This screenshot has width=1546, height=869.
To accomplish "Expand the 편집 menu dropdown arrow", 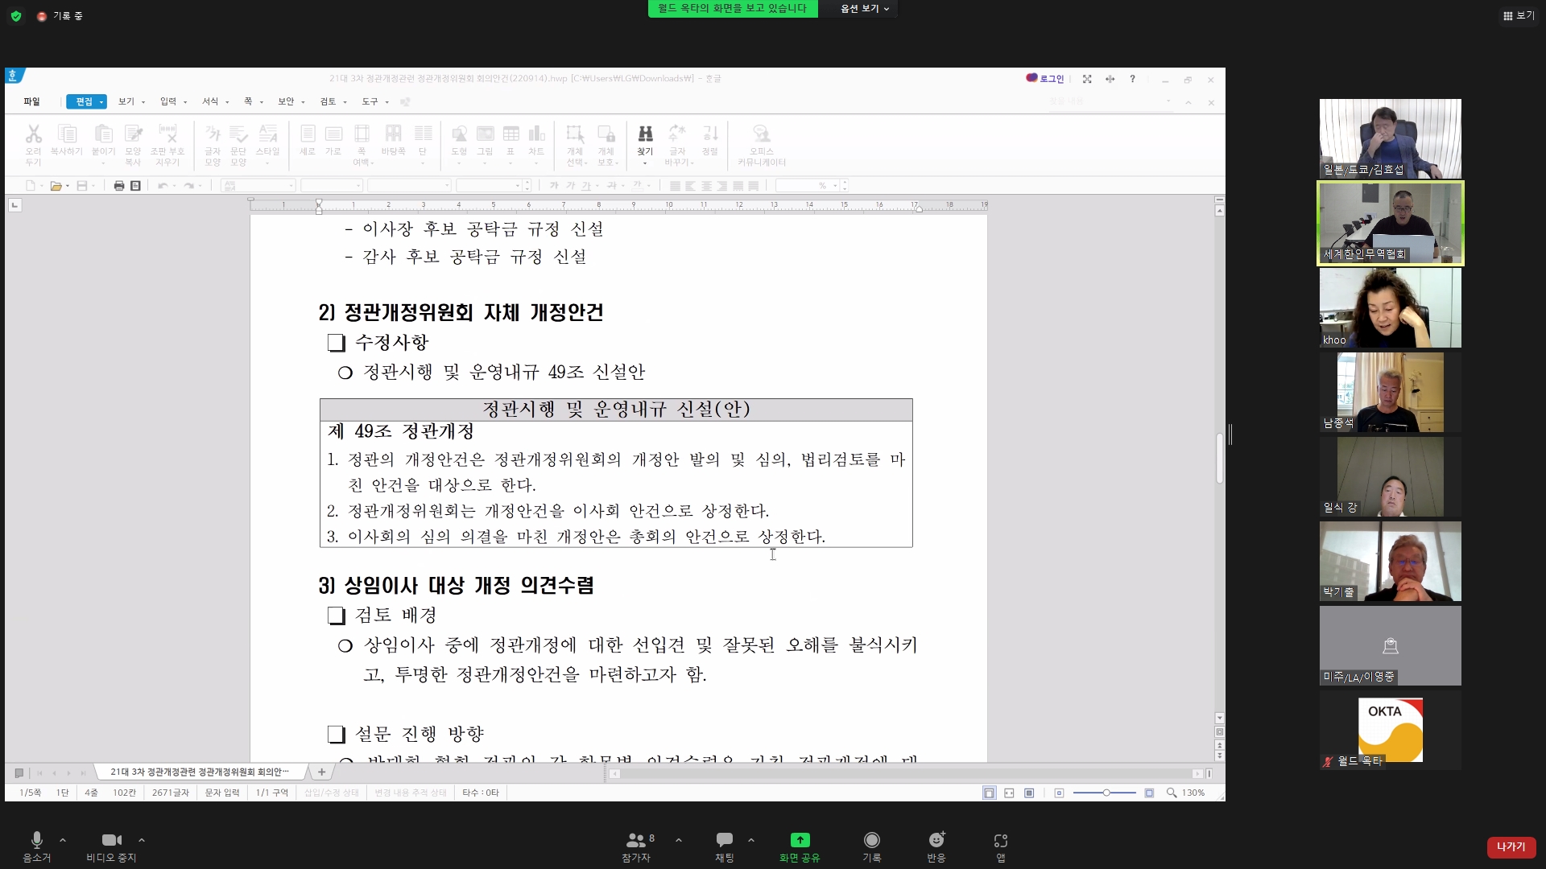I will pos(99,101).
